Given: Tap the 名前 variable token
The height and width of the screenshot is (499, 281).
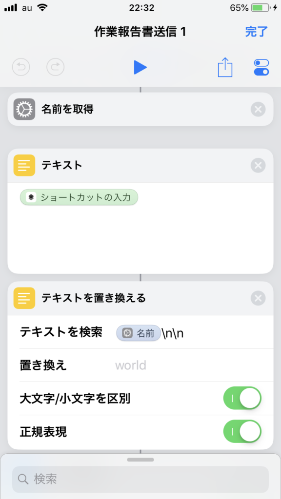Looking at the screenshot, I should tap(138, 333).
